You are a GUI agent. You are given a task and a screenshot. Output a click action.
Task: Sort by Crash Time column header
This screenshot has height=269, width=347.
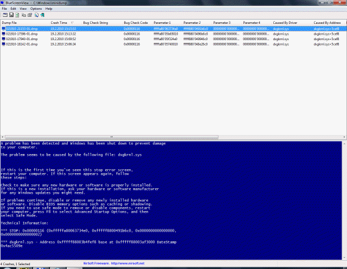[65, 23]
